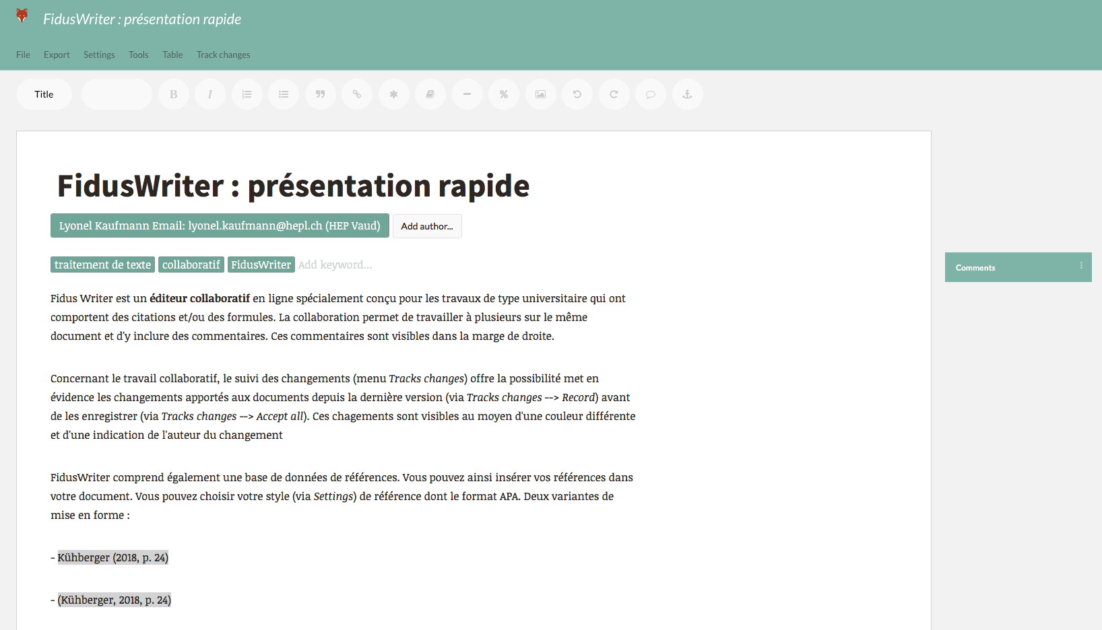Click the italic word 'Settings' in the paragraph
This screenshot has width=1102, height=630.
[x=333, y=496]
